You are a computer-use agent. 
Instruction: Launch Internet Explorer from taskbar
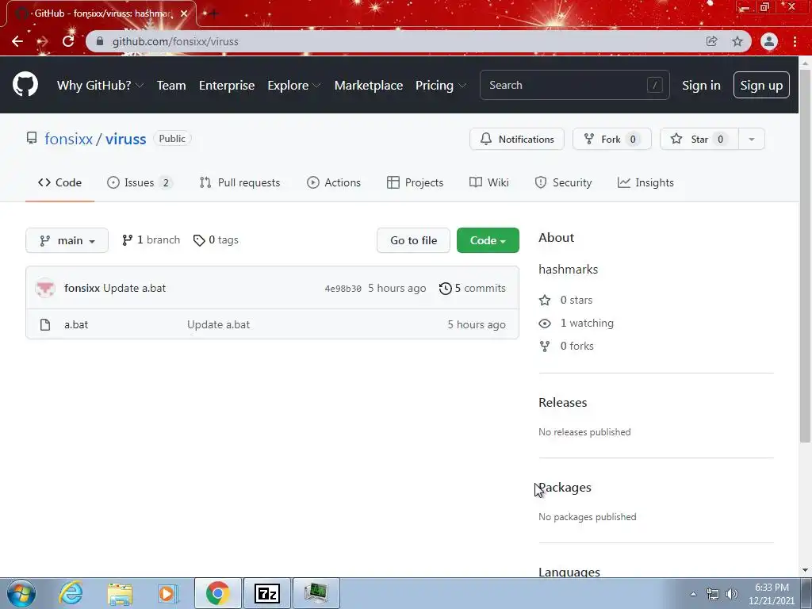pos(71,593)
